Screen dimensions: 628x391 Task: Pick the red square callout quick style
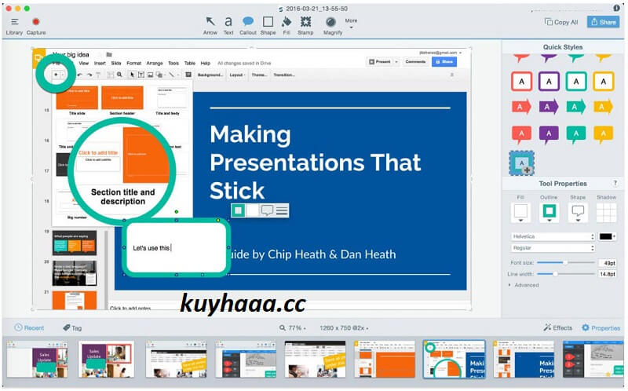(x=521, y=82)
